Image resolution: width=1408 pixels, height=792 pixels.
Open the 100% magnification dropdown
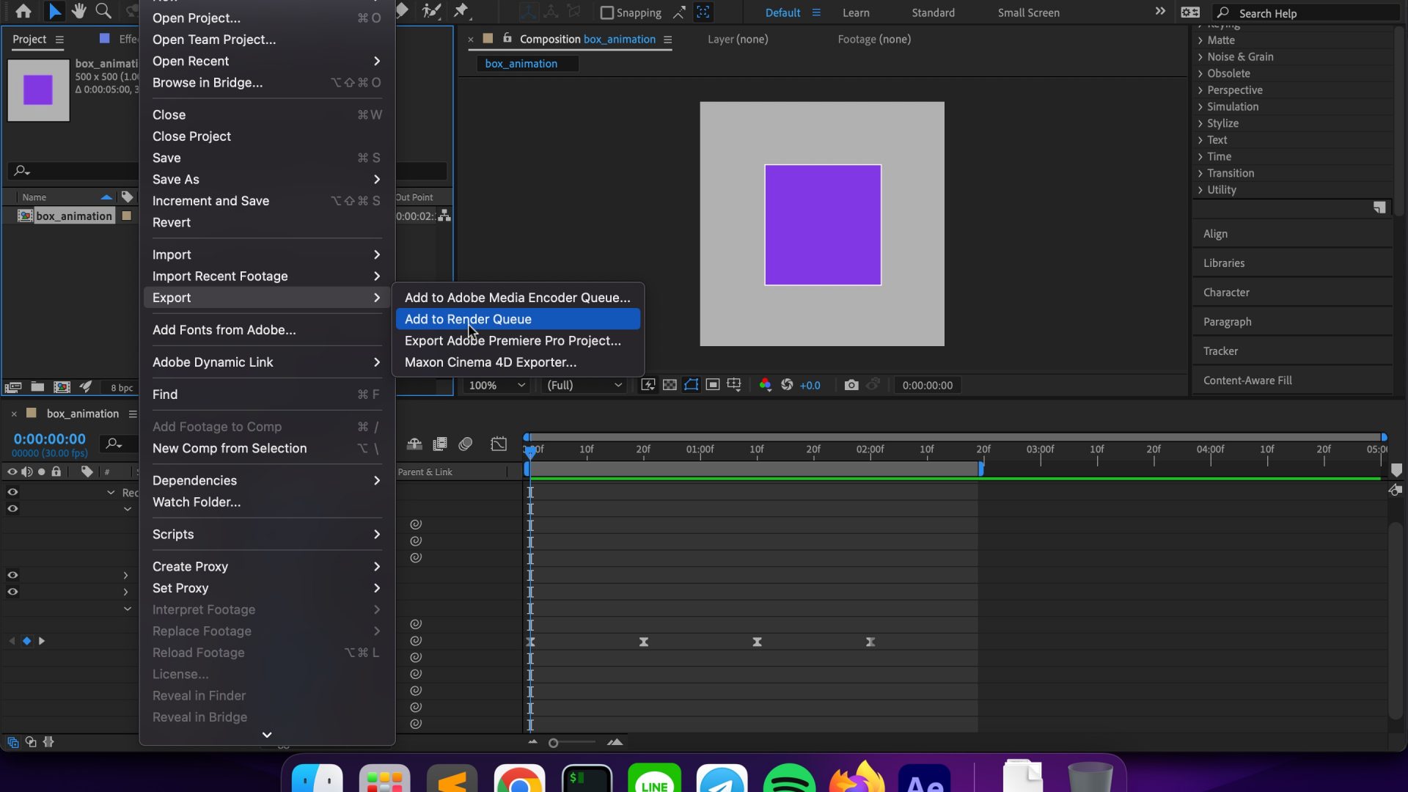[496, 385]
